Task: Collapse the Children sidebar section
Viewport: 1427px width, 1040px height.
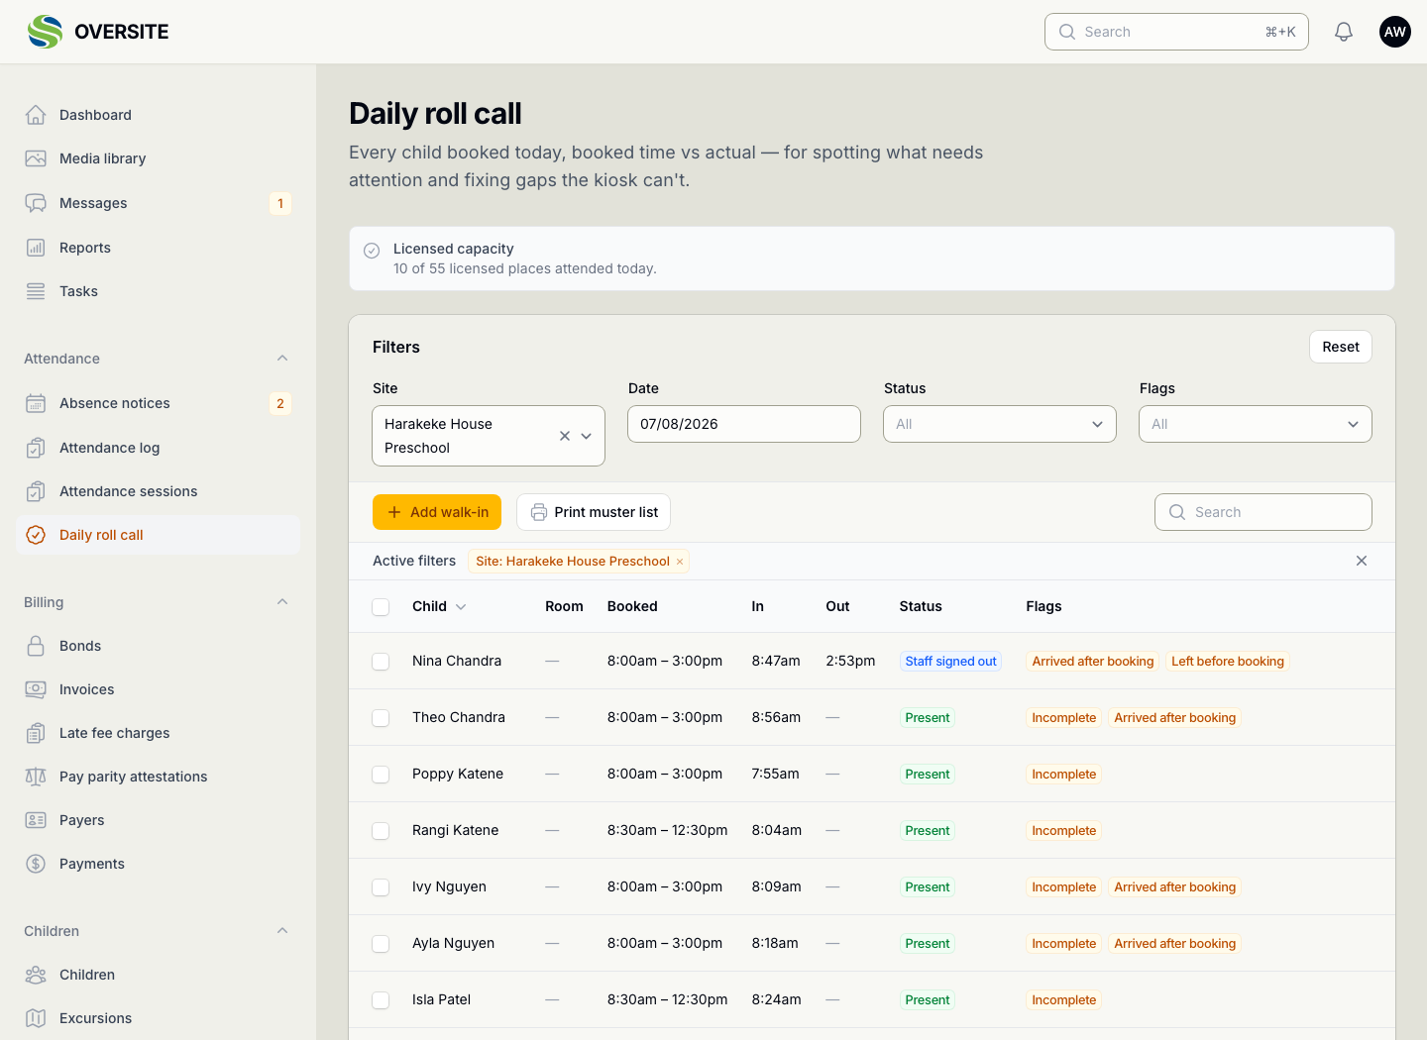Action: click(x=282, y=931)
